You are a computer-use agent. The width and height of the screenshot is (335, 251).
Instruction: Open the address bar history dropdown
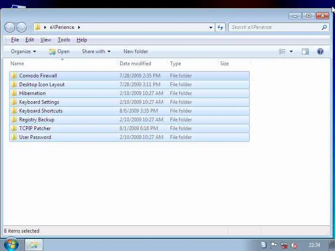coord(211,27)
